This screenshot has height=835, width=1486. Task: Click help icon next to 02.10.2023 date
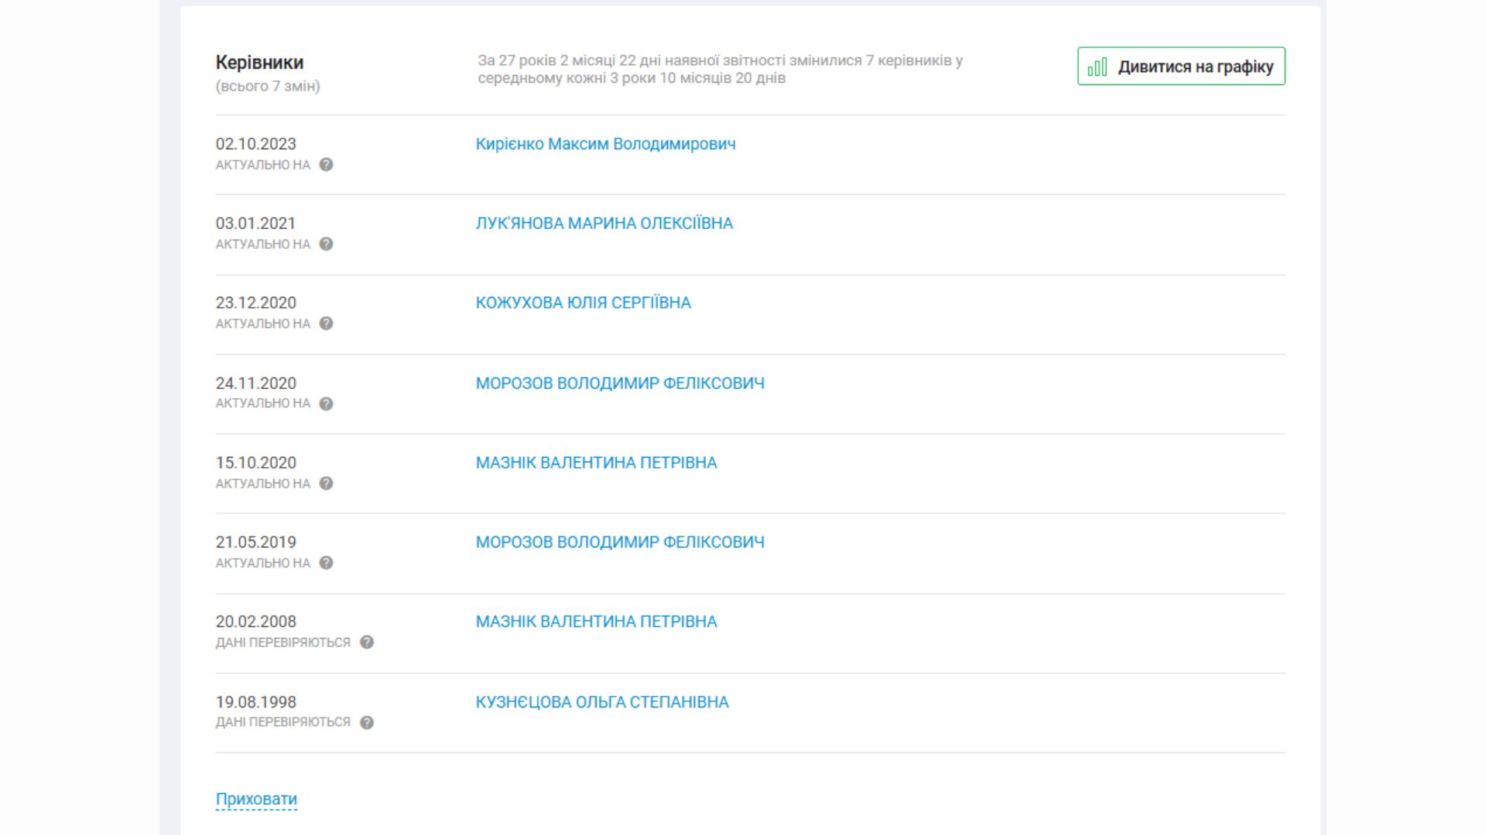326,165
